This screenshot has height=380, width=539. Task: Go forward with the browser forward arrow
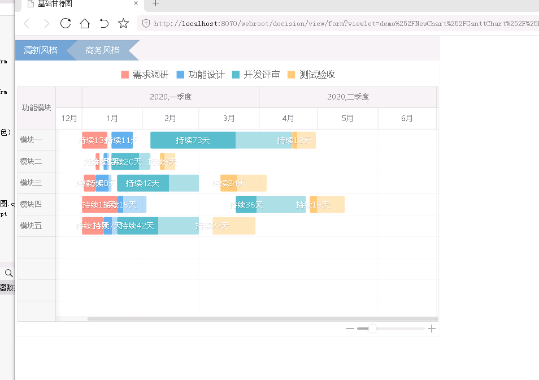click(x=46, y=23)
